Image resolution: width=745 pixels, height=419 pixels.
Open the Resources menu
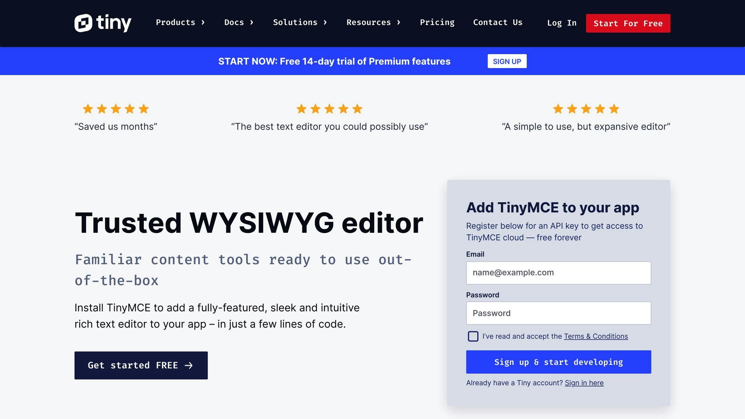pos(373,23)
